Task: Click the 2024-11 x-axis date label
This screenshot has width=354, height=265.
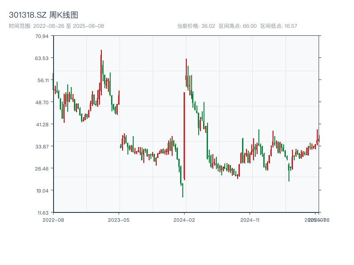Action: pos(250,219)
